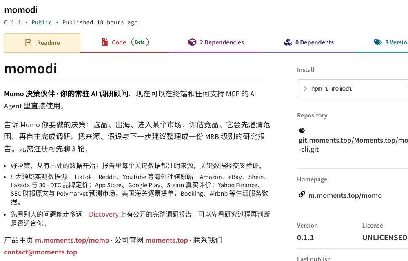Click the git repository diamond icon
This screenshot has width=408, height=261.
point(302,130)
